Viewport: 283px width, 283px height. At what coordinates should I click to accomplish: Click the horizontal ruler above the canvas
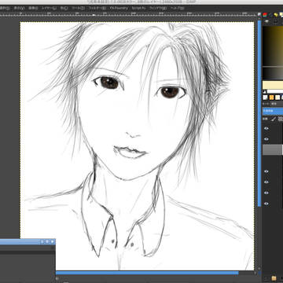(x=128, y=15)
